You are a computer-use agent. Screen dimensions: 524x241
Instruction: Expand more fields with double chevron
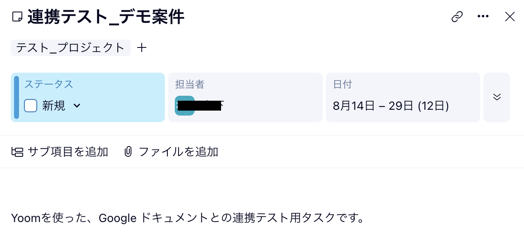(x=497, y=97)
